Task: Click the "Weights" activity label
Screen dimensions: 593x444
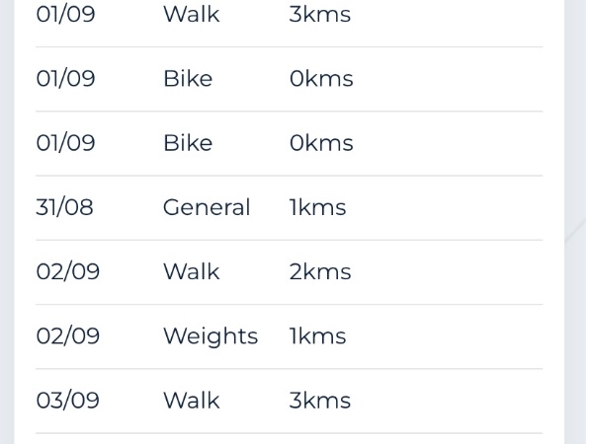Action: click(x=210, y=336)
